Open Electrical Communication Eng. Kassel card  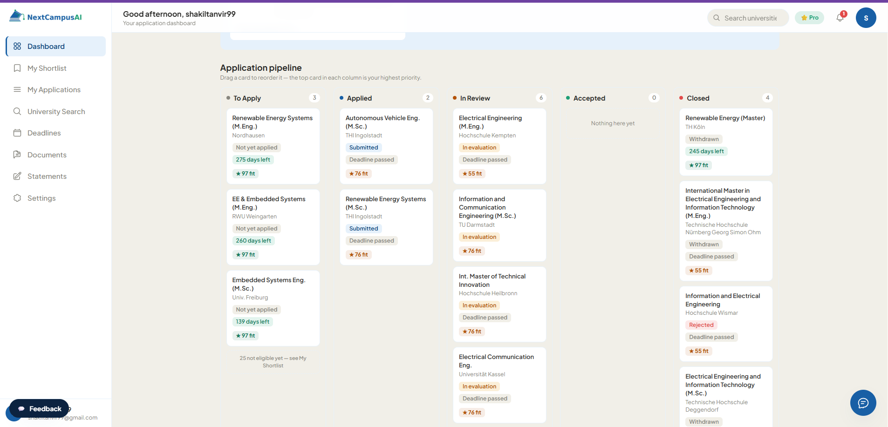pyautogui.click(x=499, y=385)
